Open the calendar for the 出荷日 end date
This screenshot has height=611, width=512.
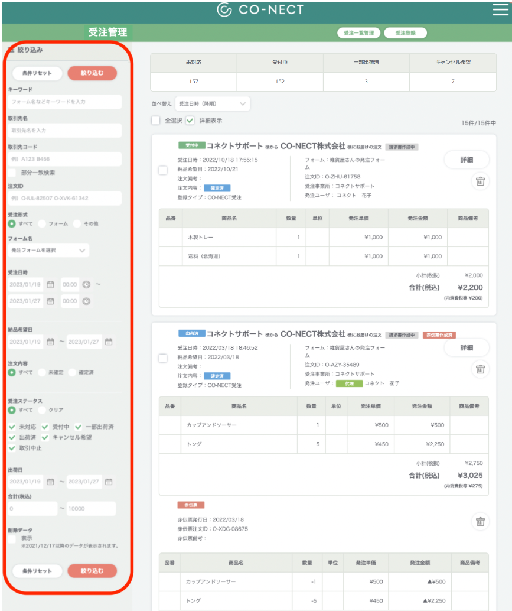tap(109, 482)
